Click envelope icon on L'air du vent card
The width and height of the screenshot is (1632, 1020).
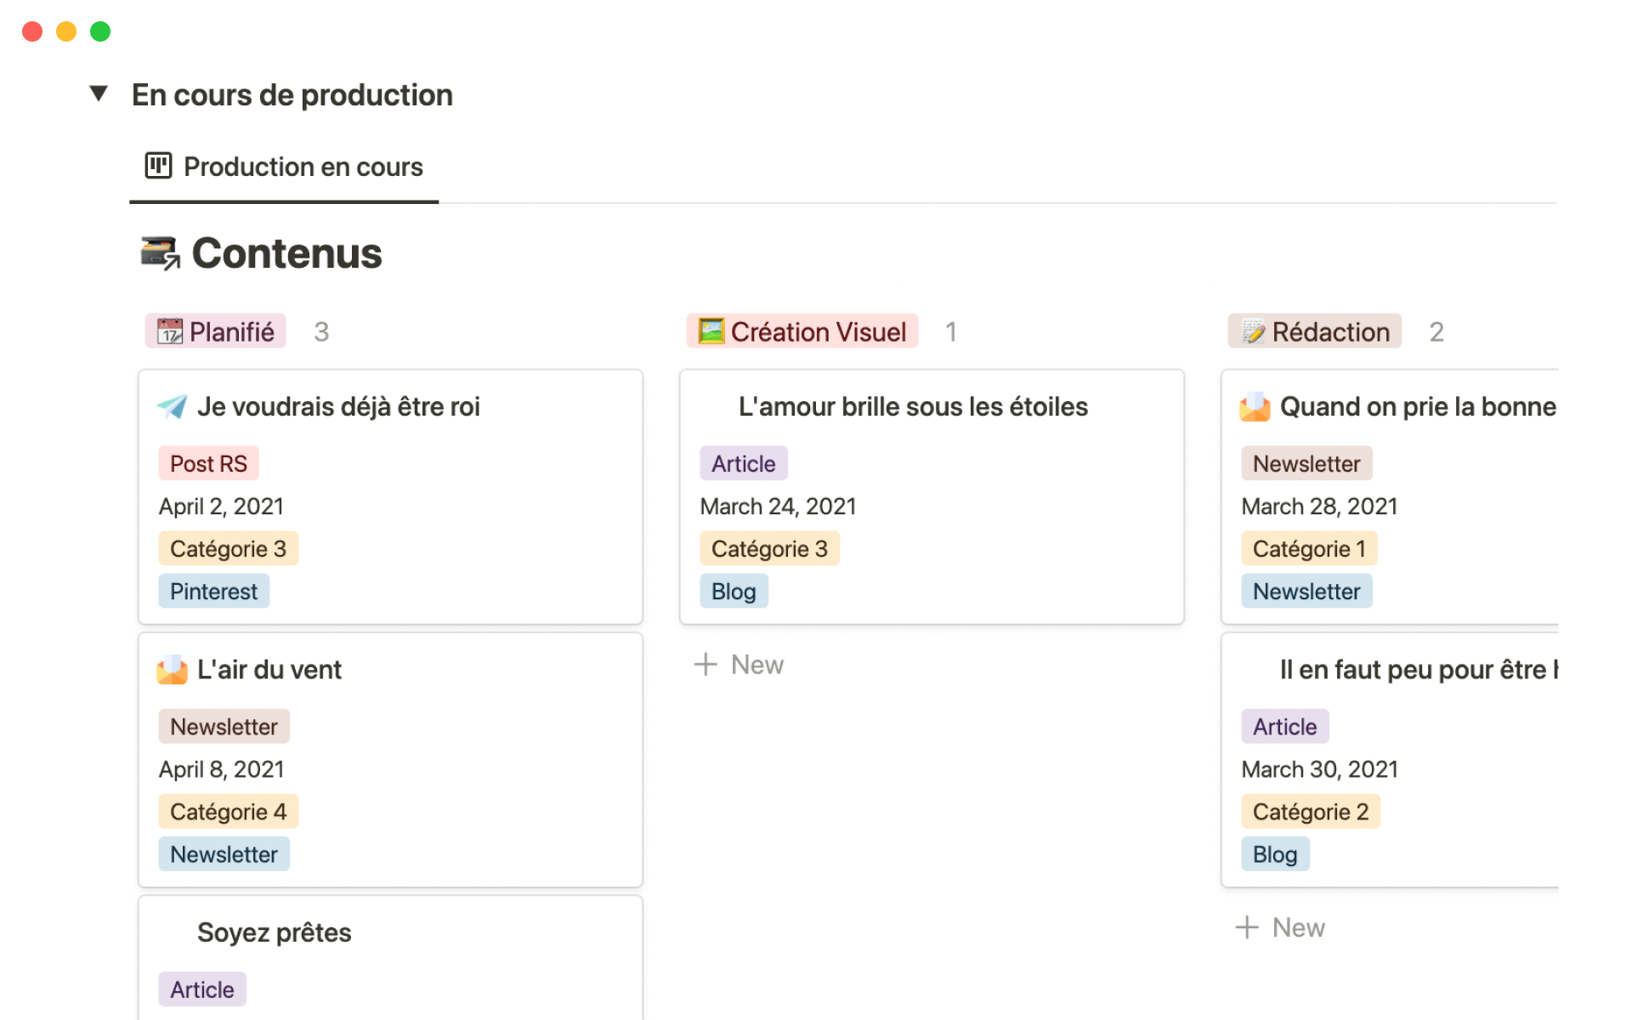173,670
